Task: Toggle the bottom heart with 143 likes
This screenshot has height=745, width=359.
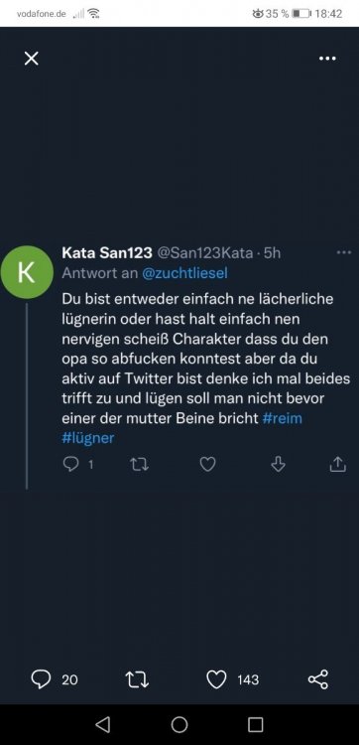Action: (x=233, y=679)
